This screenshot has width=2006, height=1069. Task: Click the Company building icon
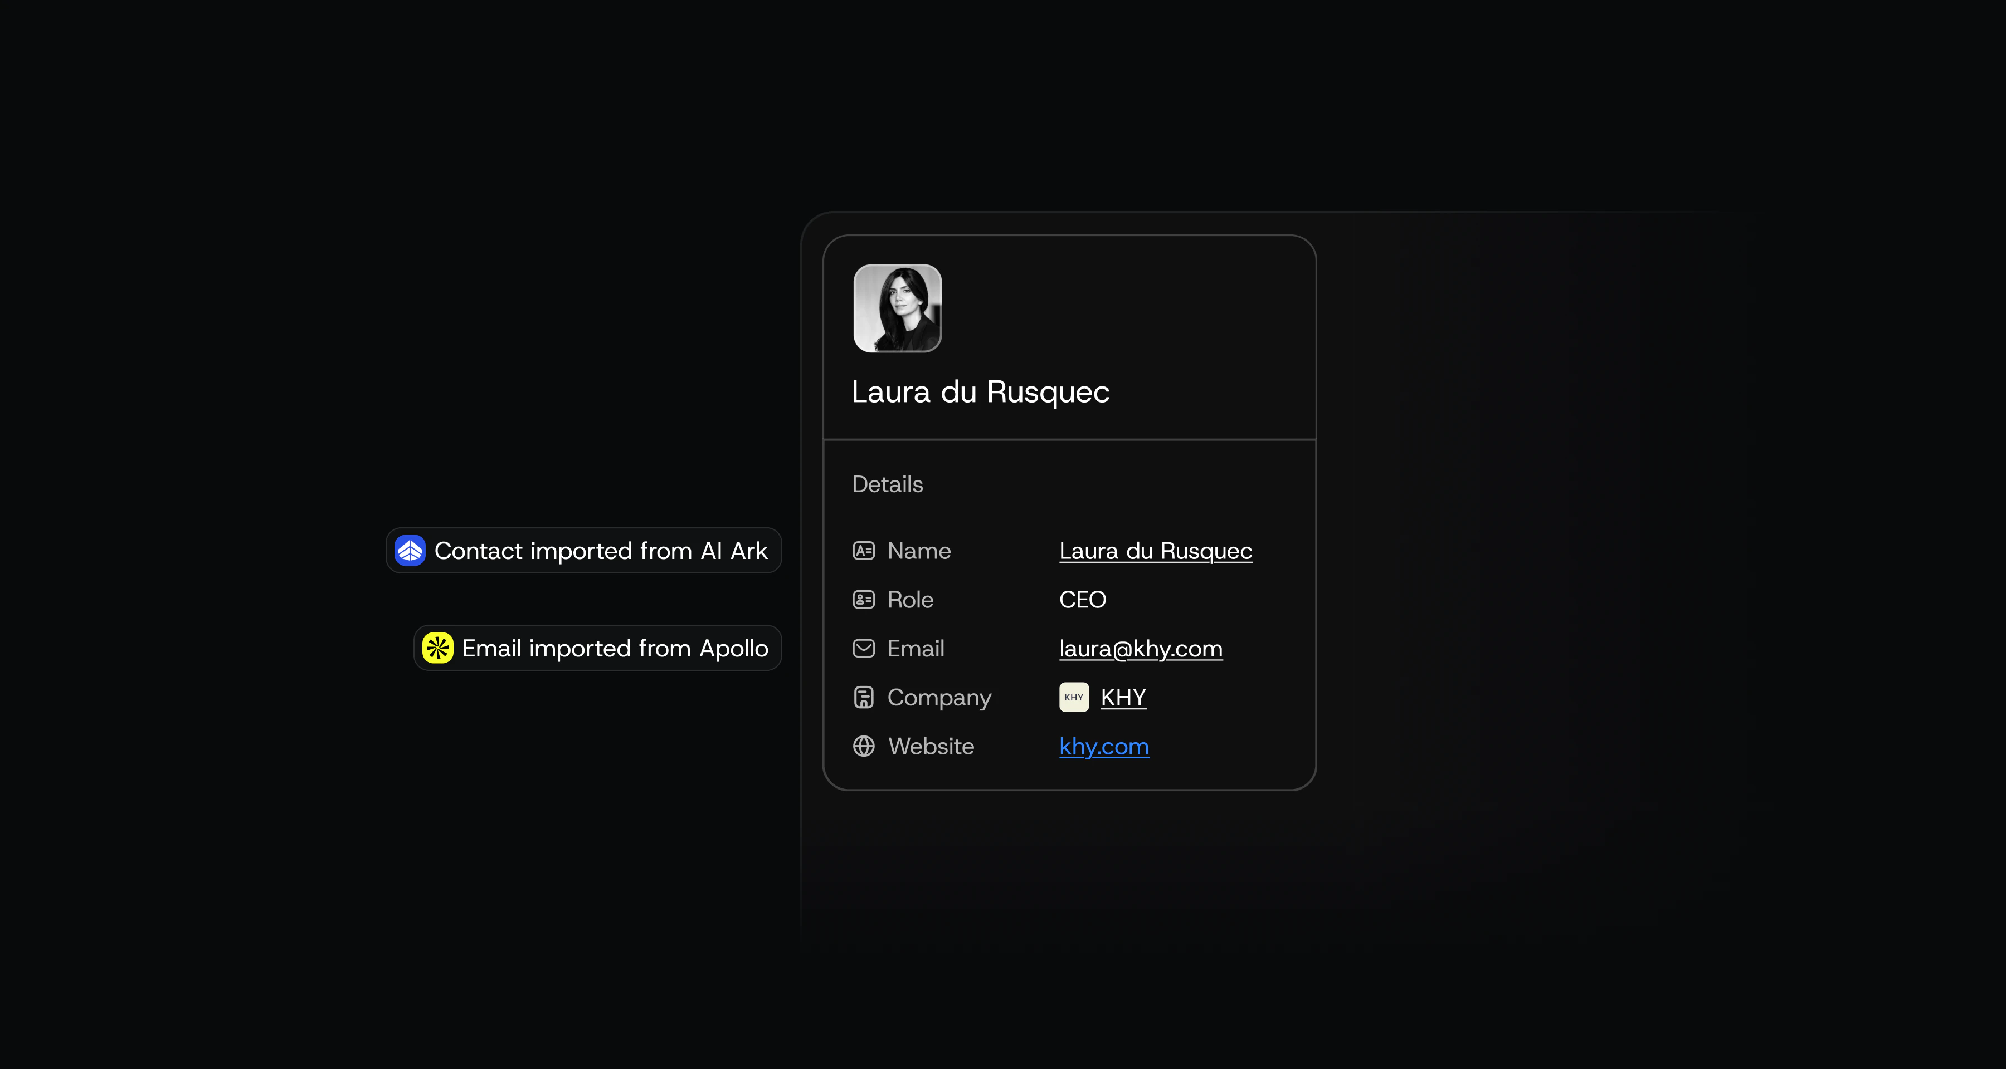click(x=864, y=697)
